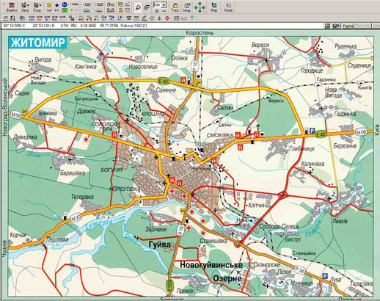The height and width of the screenshot is (301, 380).
Task: Click the green overlapping squares icon, second toolbar
Action: [x=22, y=18]
